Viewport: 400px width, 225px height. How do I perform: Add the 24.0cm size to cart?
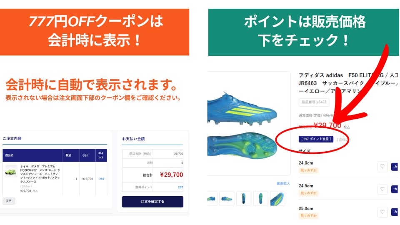pyautogui.click(x=395, y=167)
